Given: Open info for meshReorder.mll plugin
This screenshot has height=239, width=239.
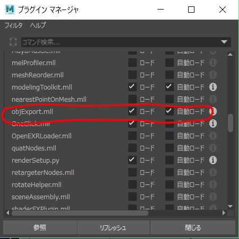Looking at the screenshot, I should click(213, 75).
